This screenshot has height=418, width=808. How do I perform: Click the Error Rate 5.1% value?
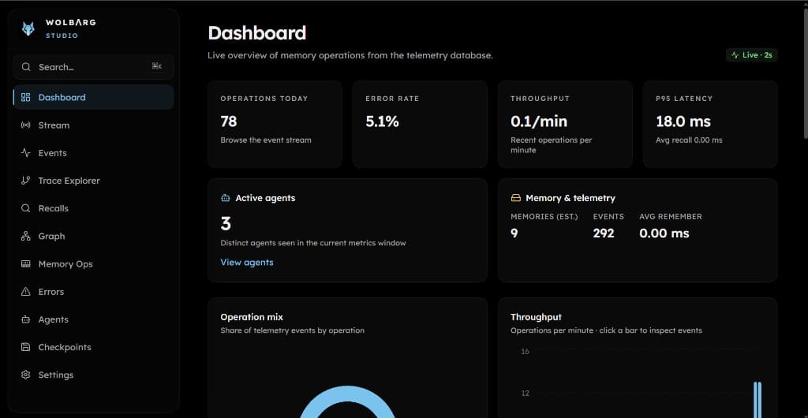click(x=382, y=121)
